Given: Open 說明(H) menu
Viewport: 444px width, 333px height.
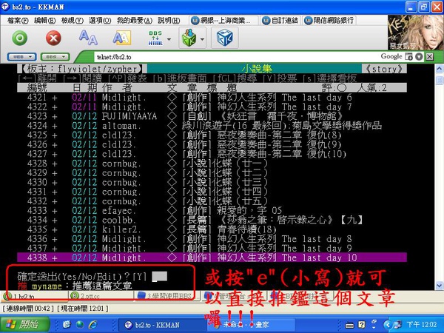Looking at the screenshot, I should pyautogui.click(x=169, y=21).
